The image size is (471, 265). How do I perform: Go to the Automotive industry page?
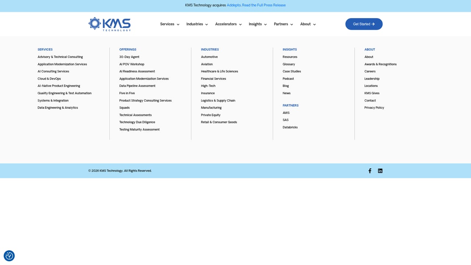(209, 57)
